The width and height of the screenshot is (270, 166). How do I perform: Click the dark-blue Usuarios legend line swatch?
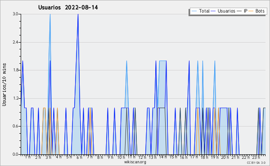(213, 11)
